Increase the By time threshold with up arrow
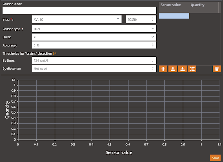The width and height of the screenshot is (223, 162). [x=153, y=59]
